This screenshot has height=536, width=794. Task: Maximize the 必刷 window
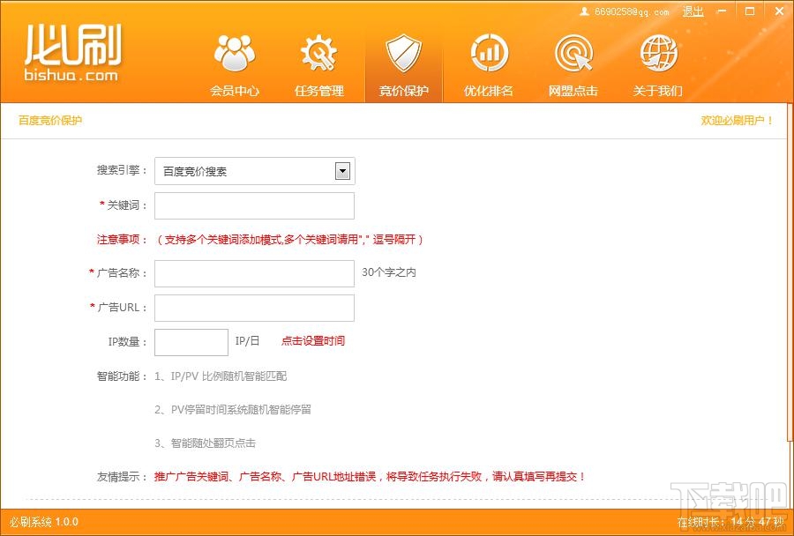click(x=751, y=11)
